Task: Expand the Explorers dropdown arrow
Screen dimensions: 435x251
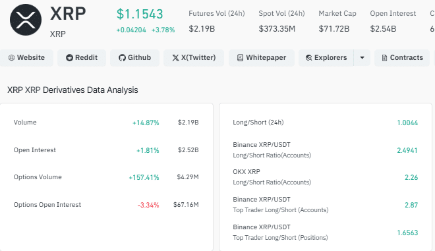Action: [x=362, y=58]
